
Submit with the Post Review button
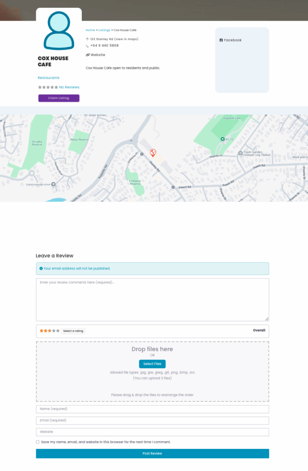152,454
